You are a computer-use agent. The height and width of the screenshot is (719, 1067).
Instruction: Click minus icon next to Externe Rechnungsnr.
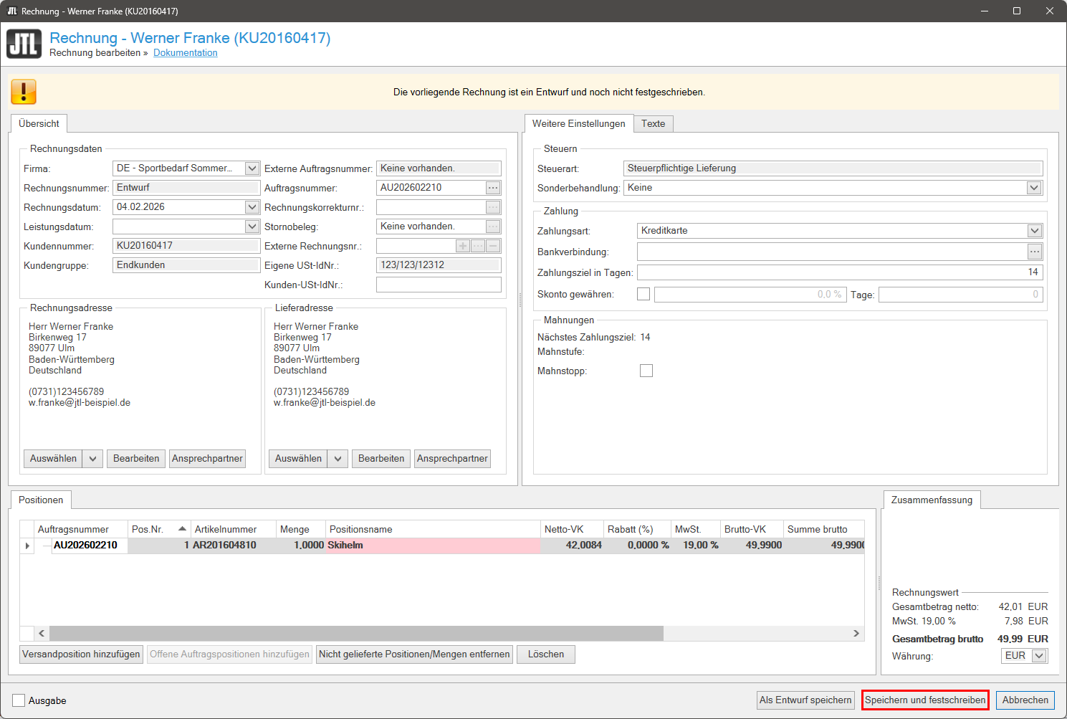coord(493,246)
